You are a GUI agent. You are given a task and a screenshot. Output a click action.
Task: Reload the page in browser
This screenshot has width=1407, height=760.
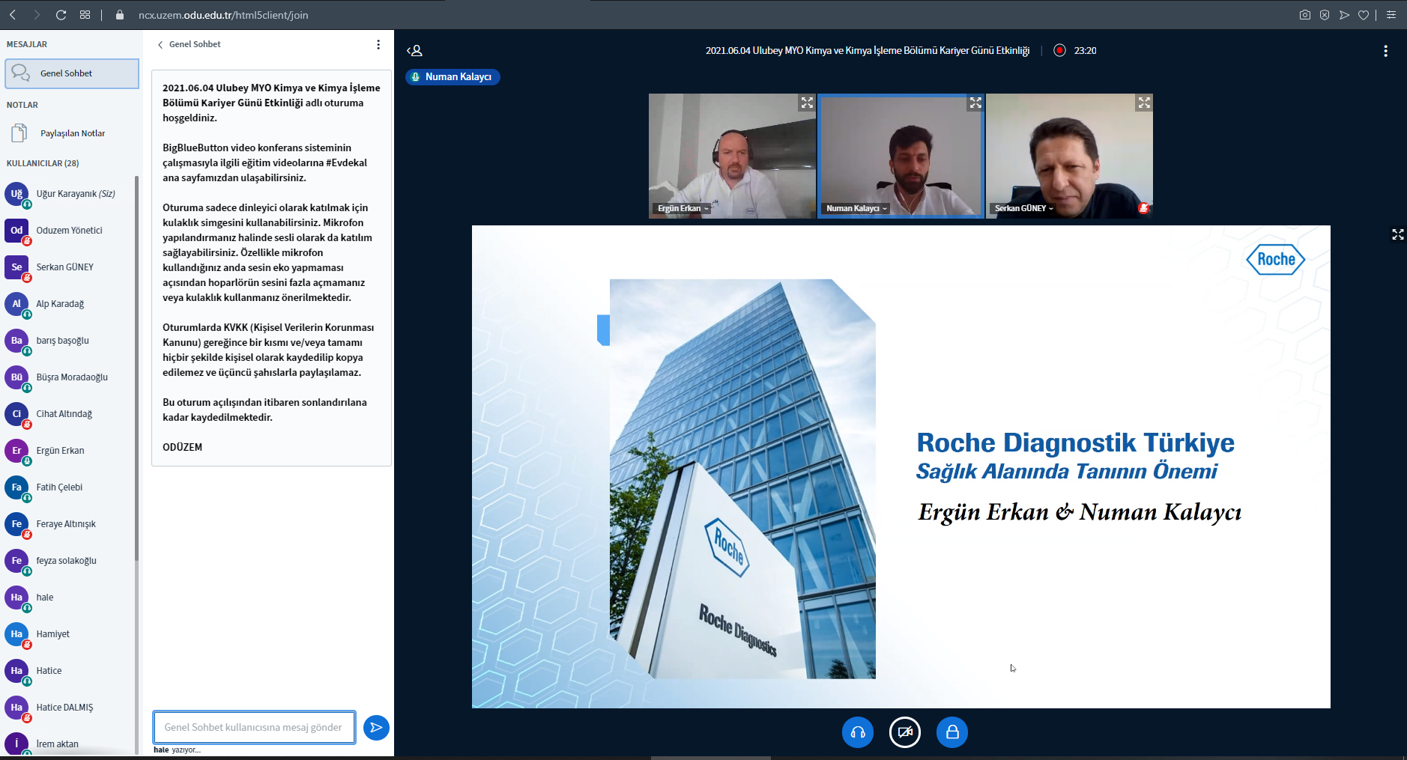(x=61, y=15)
